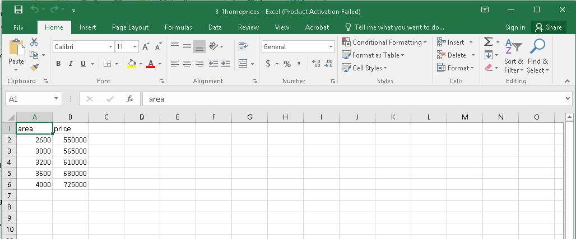Redo the last undone action
Image resolution: width=576 pixels, height=239 pixels.
pyautogui.click(x=54, y=10)
